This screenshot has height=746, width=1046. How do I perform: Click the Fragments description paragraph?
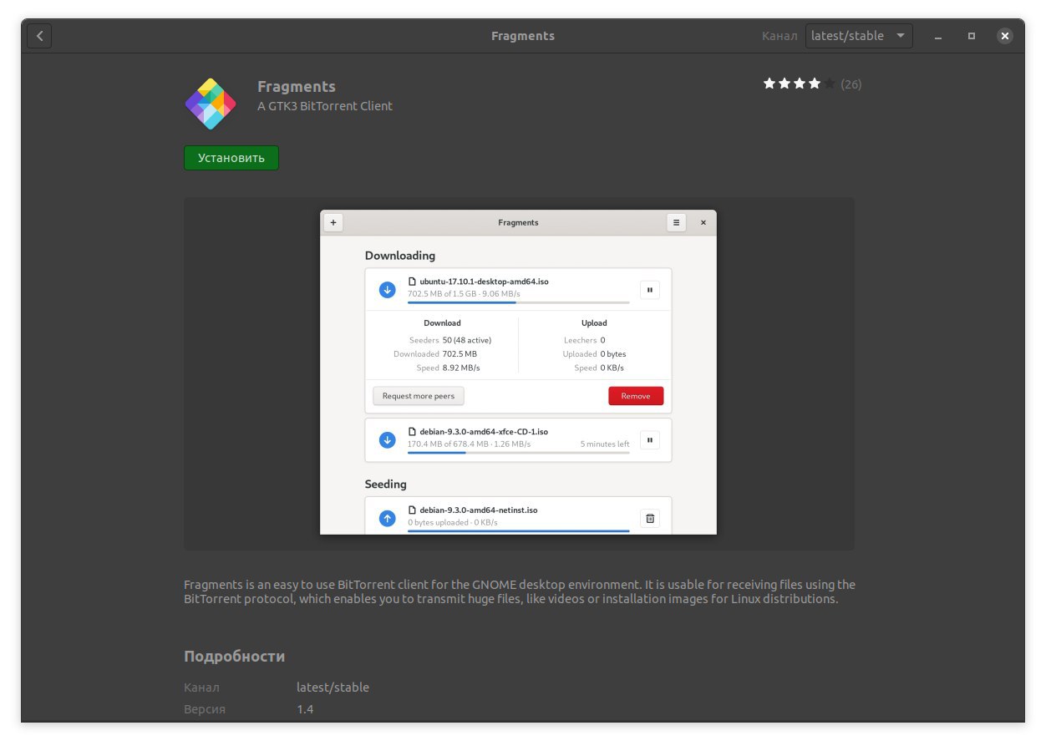click(x=519, y=591)
